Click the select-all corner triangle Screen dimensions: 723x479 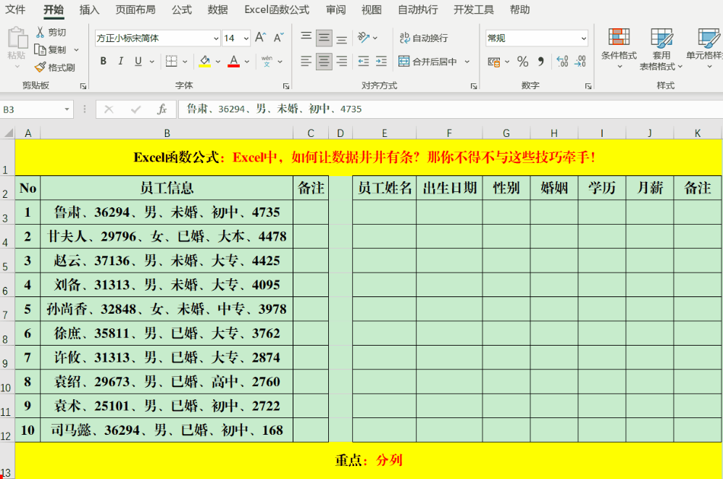pos(8,133)
